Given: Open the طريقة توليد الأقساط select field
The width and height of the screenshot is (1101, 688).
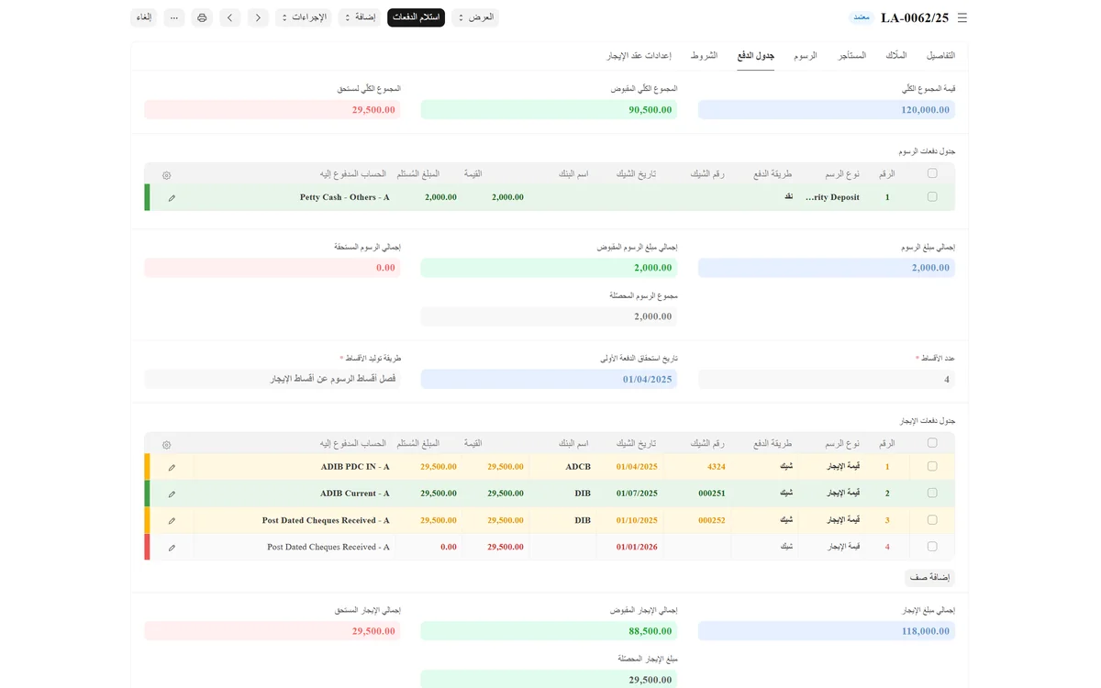Looking at the screenshot, I should (272, 379).
